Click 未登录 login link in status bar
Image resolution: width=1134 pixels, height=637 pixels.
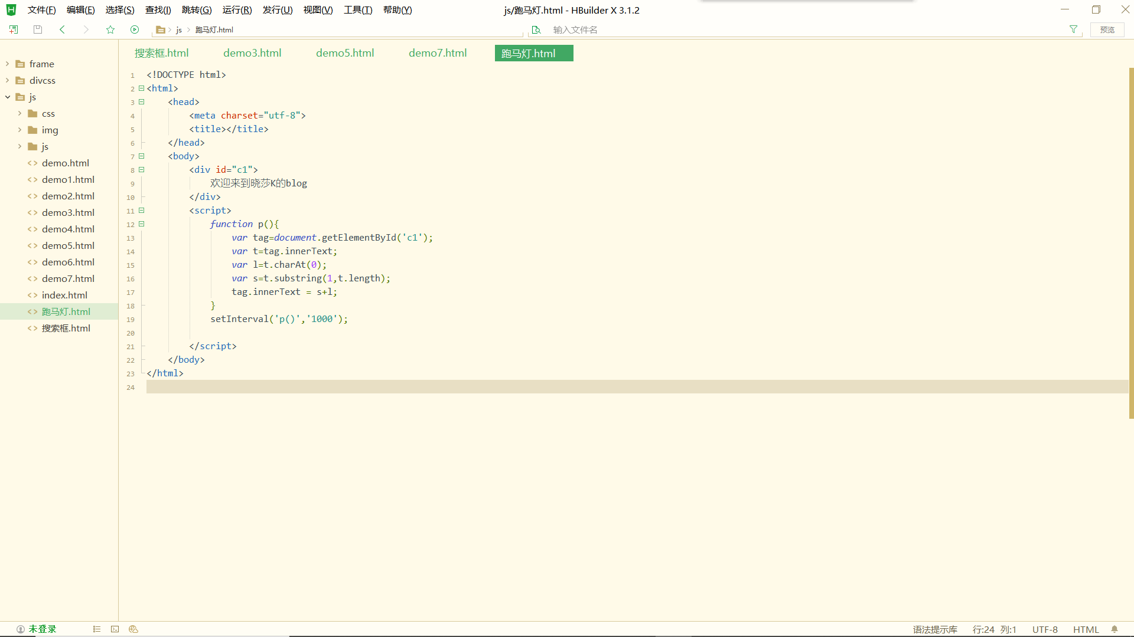pyautogui.click(x=43, y=629)
